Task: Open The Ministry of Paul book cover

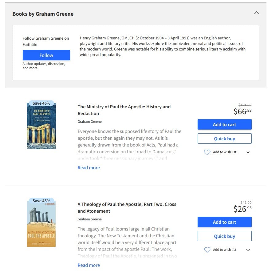Action: pyautogui.click(x=41, y=126)
